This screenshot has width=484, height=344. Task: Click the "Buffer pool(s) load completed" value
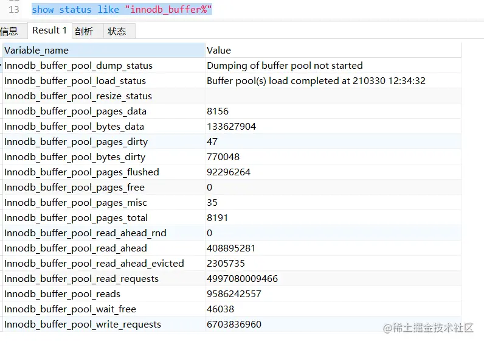pyautogui.click(x=316, y=80)
